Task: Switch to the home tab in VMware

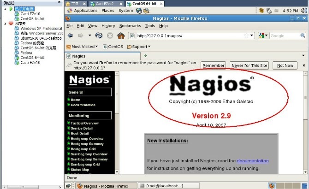Action: coord(76,4)
